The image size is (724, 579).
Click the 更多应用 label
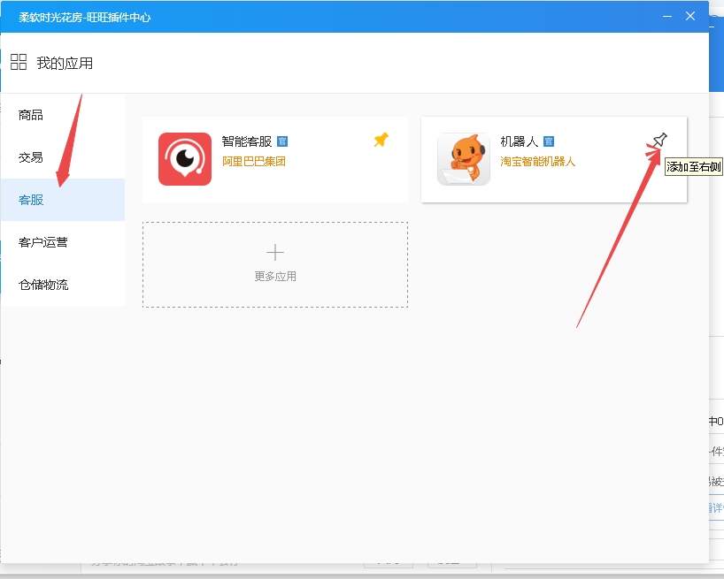275,277
